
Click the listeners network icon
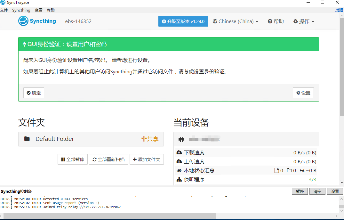point(179,180)
